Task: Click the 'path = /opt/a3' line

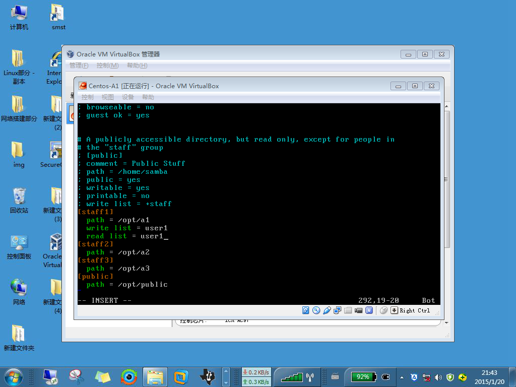Action: point(118,269)
